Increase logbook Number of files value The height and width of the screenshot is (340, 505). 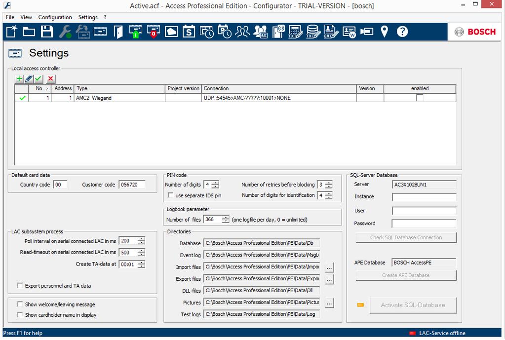click(226, 218)
